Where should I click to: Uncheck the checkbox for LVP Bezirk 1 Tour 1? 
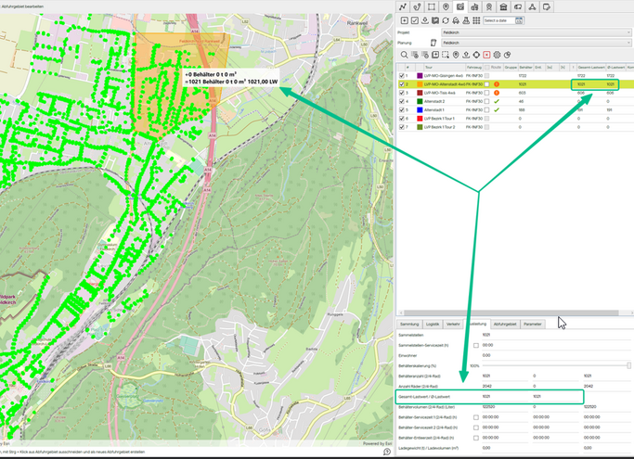pos(402,119)
